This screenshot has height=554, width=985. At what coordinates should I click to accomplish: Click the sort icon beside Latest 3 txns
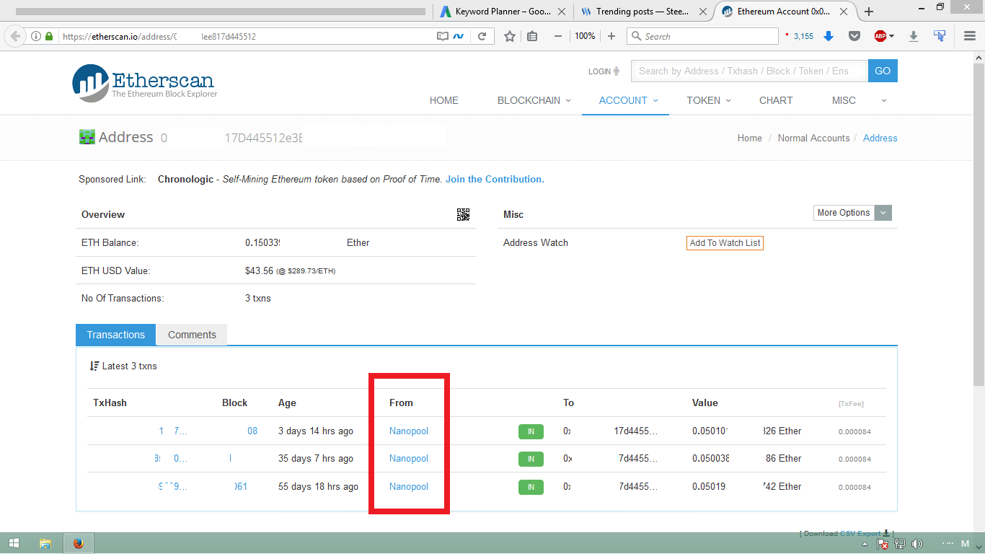(94, 366)
